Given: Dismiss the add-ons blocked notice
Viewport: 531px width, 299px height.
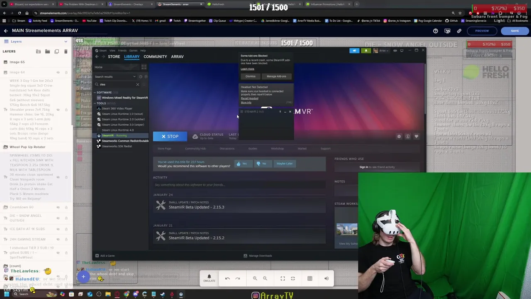Looking at the screenshot, I should click(250, 76).
